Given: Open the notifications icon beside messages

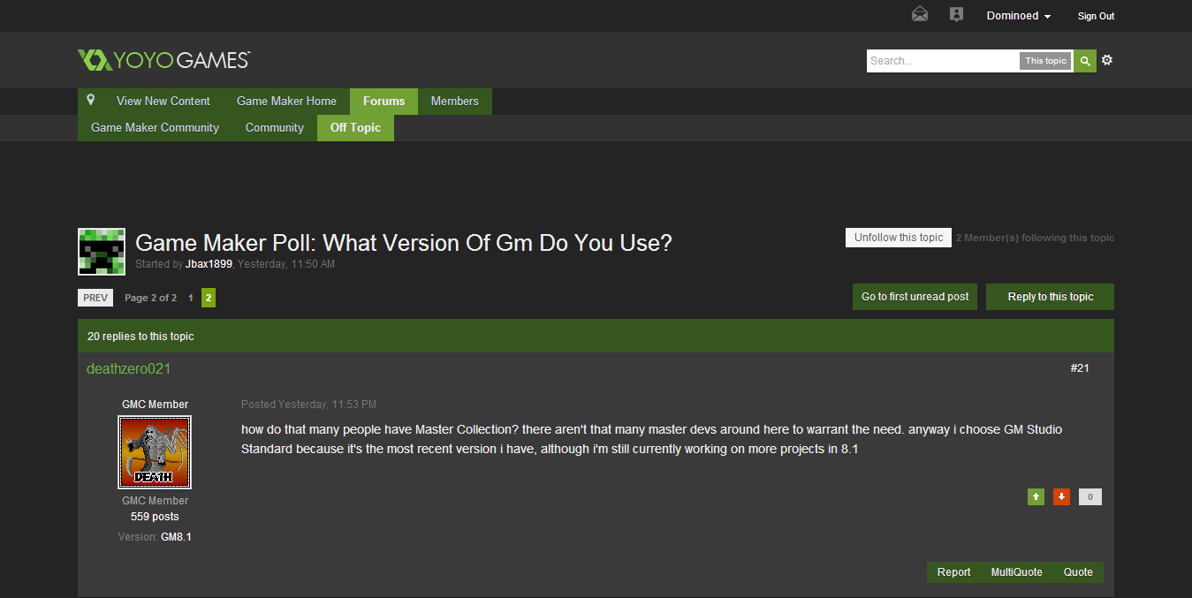Looking at the screenshot, I should click(x=956, y=14).
